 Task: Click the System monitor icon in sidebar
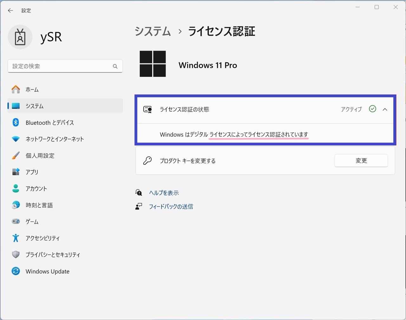[16, 106]
